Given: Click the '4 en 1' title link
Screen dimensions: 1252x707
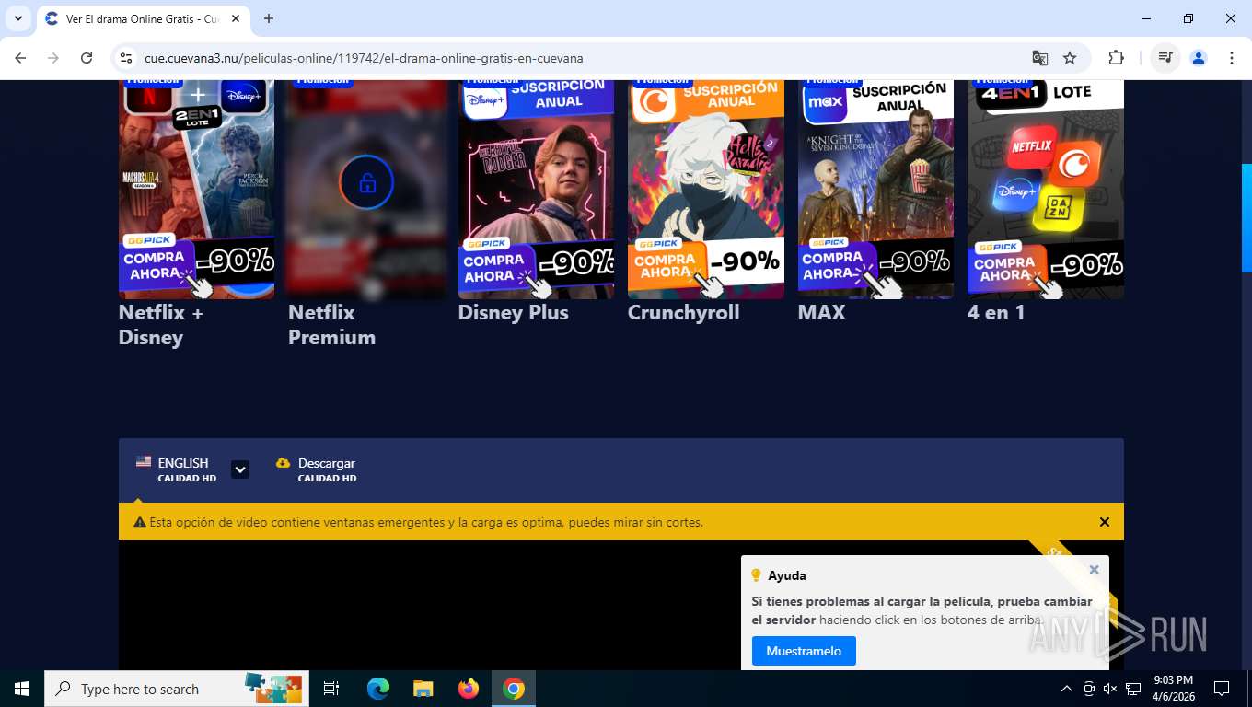Looking at the screenshot, I should [997, 313].
